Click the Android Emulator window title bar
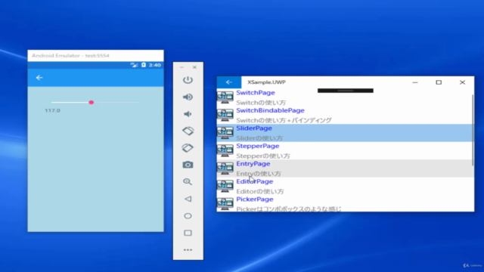The image size is (484, 272). 96,55
